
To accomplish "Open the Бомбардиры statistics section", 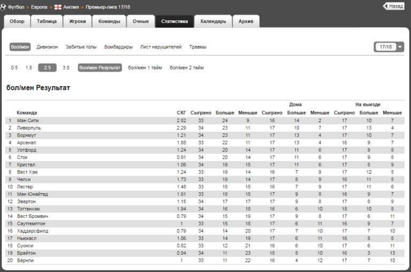I will (118, 47).
